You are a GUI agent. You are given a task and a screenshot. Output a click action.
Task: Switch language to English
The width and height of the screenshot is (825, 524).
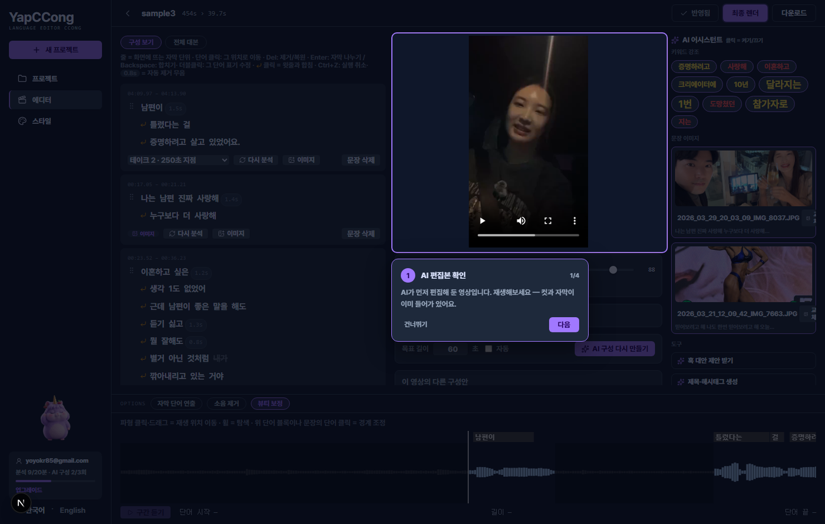click(72, 510)
